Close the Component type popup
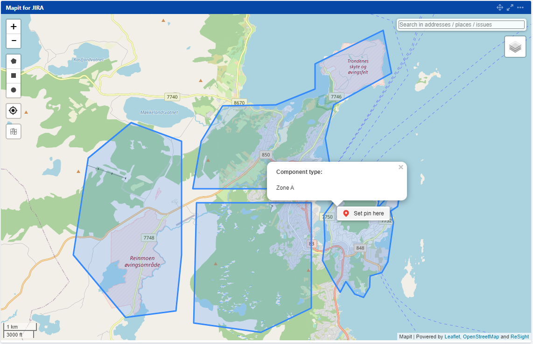The height and width of the screenshot is (344, 533). point(400,167)
